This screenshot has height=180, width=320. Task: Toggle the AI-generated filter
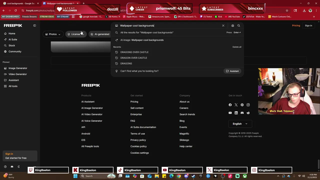(x=100, y=34)
